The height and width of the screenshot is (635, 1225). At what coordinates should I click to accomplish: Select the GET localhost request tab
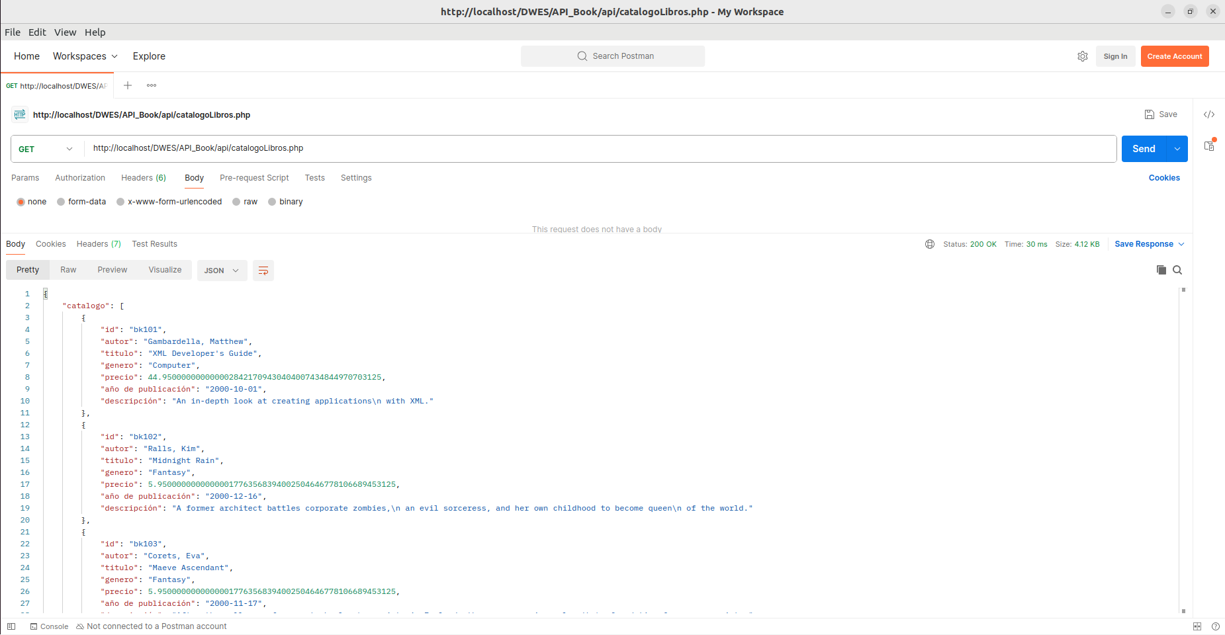coord(57,86)
